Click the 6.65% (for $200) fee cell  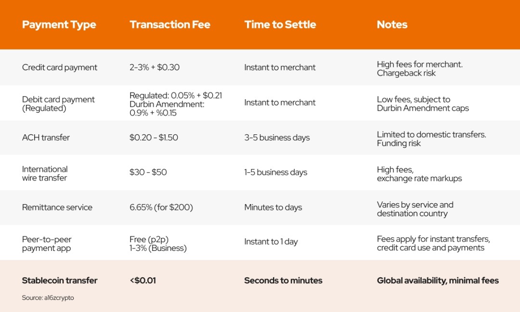tap(161, 208)
